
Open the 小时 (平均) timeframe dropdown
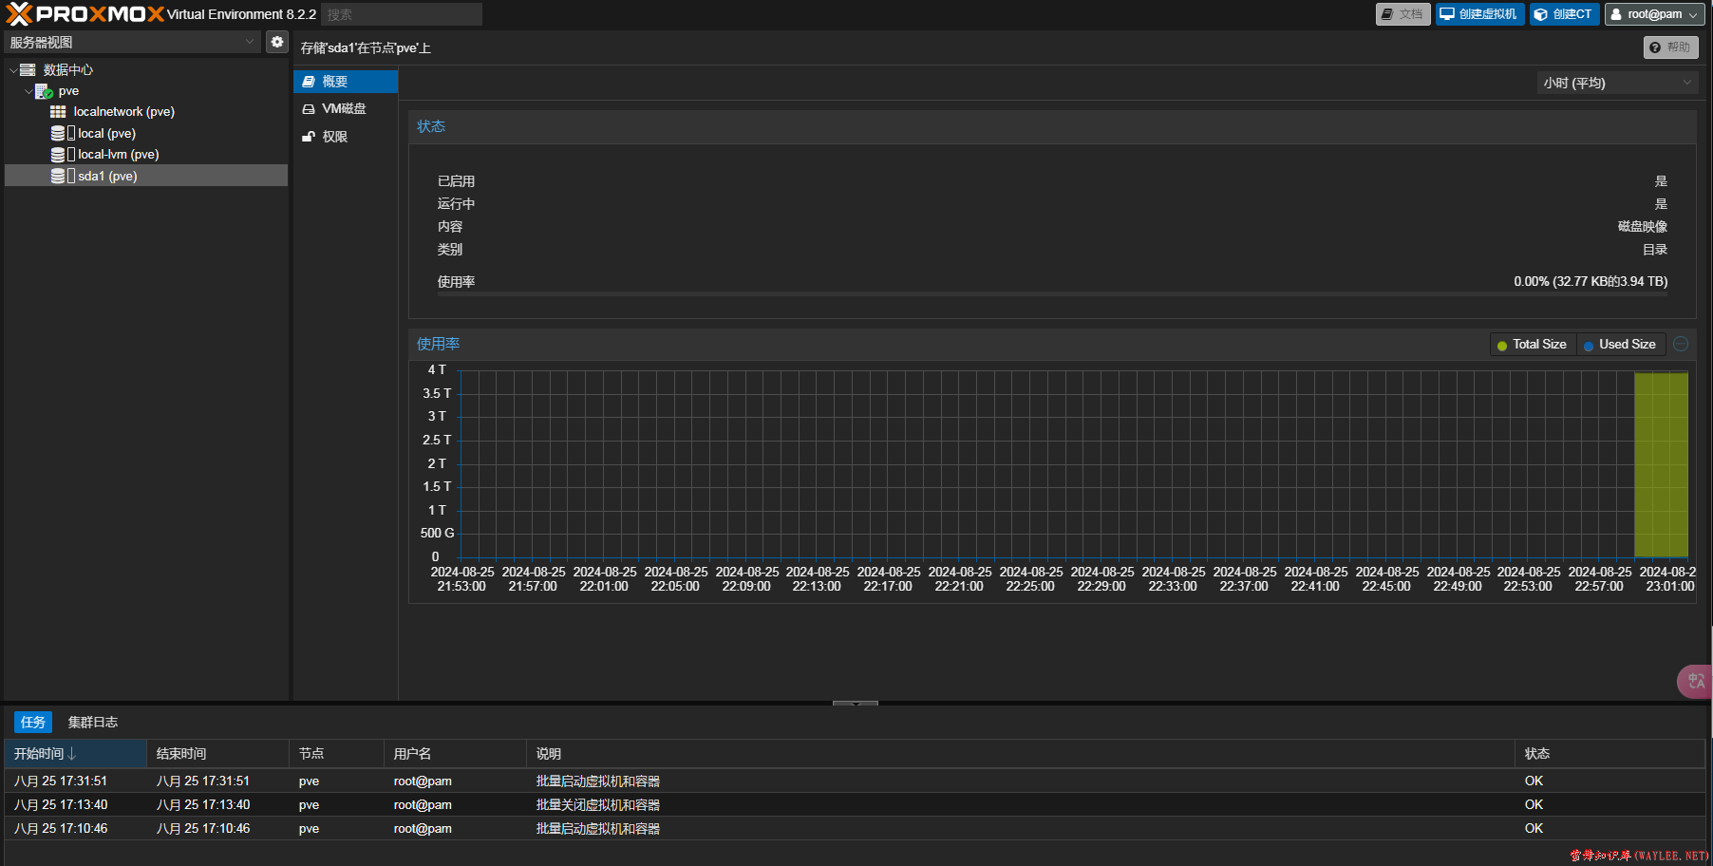point(1617,83)
